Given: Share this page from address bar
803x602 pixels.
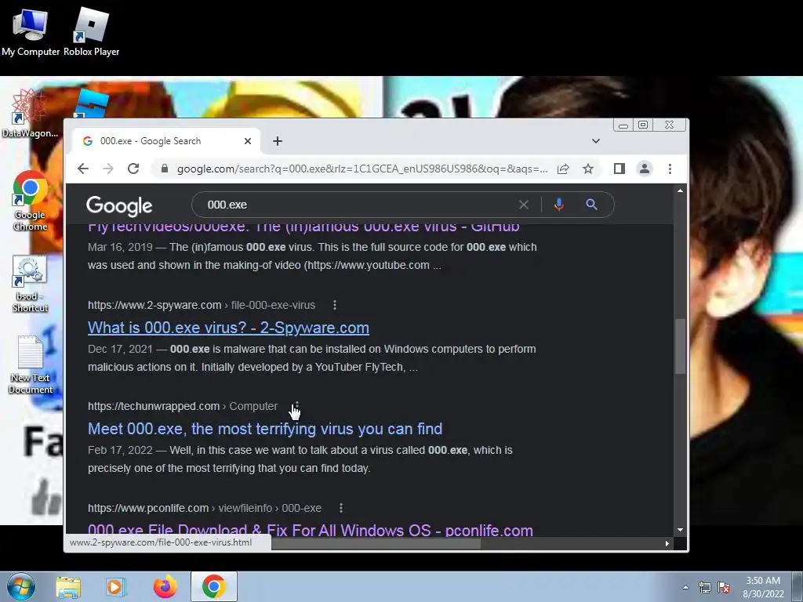Looking at the screenshot, I should click(563, 169).
